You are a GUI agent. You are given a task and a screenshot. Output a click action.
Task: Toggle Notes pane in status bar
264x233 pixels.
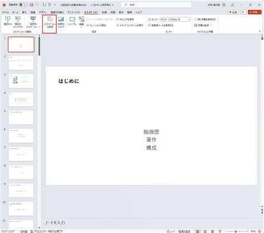point(171,231)
